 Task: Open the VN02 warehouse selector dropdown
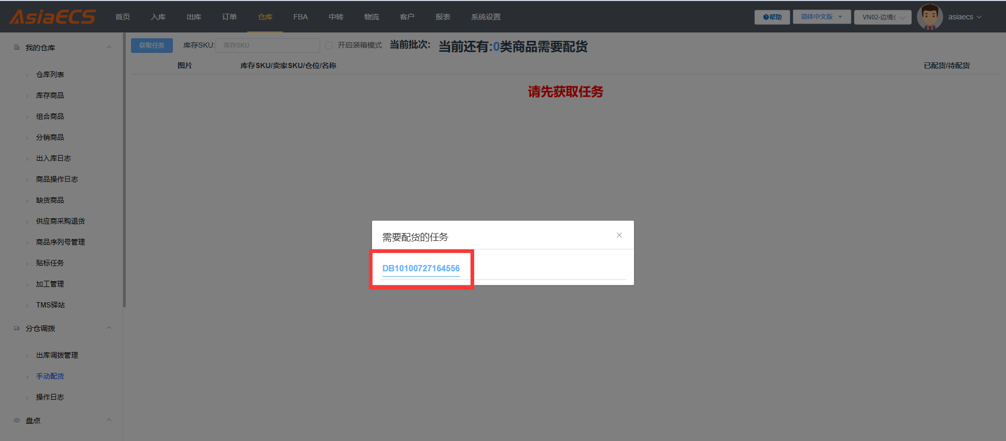883,17
